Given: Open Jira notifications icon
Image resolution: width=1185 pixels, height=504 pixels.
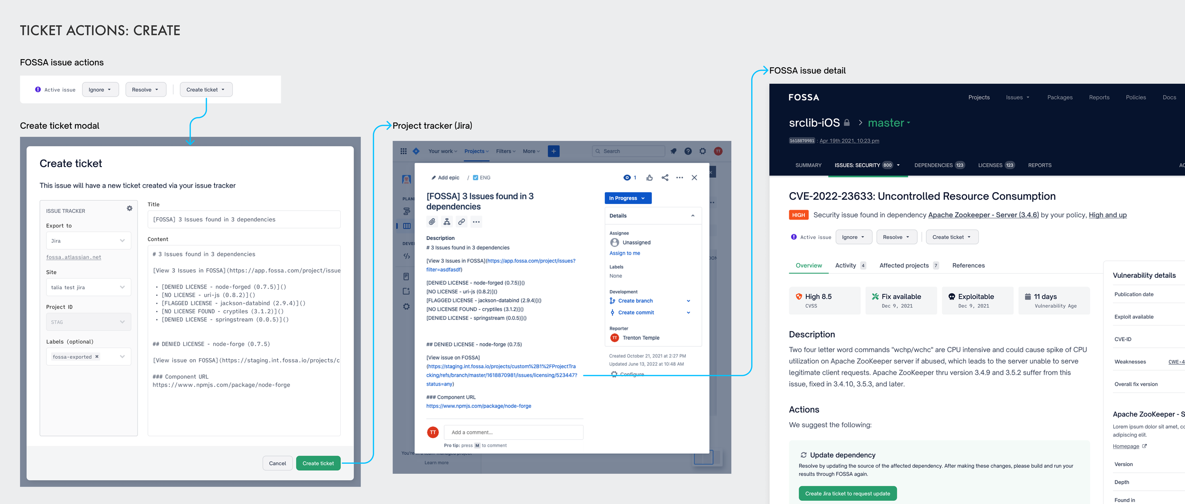Looking at the screenshot, I should pyautogui.click(x=673, y=151).
